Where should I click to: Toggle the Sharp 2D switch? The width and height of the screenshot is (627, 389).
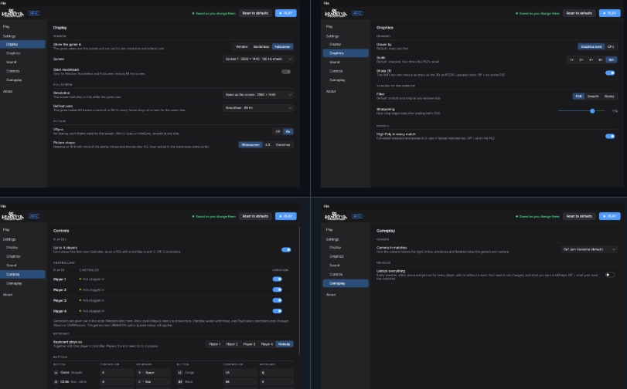pos(610,73)
